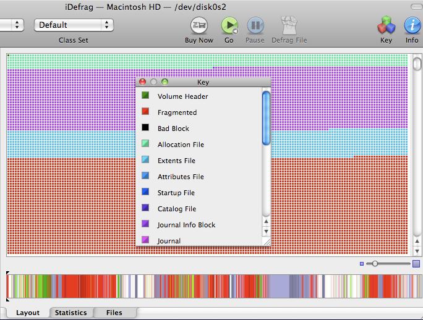Screen dimensions: 423x320
Task: Click the Key window scroll down arrow
Action: pos(267,232)
